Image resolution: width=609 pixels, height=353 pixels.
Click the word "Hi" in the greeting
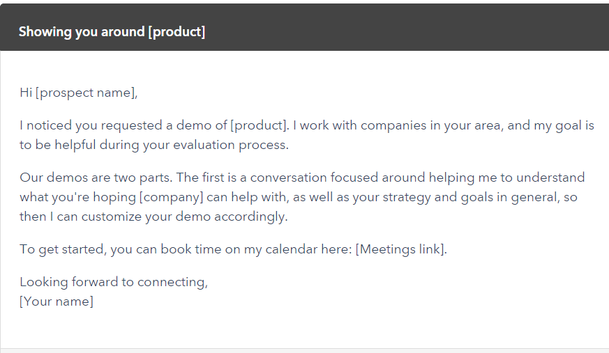[x=26, y=93]
